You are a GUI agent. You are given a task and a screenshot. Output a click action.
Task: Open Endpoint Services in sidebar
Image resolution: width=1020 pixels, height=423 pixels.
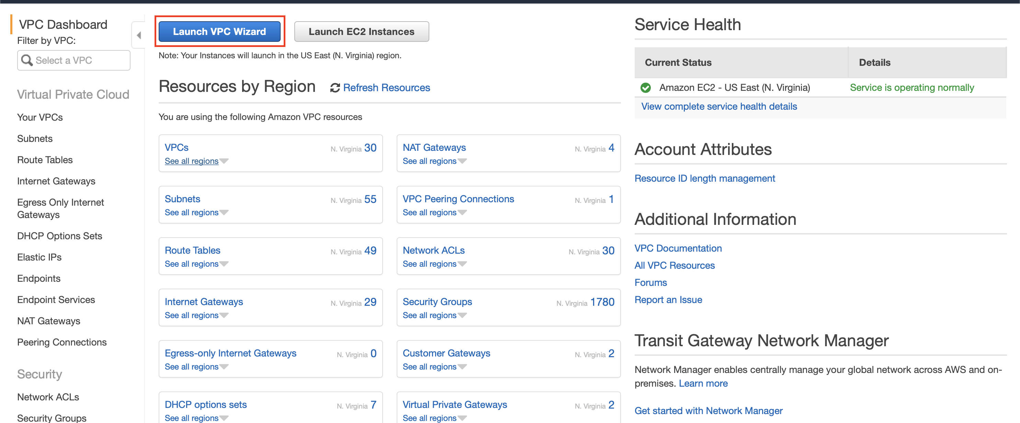[56, 300]
